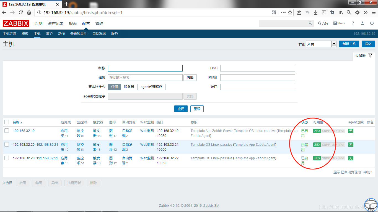Screen dimensions: 378x212
Task: Sort hosts by 状态 column
Action: coord(304,122)
